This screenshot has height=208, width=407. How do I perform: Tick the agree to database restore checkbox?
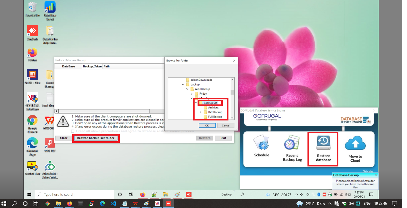[73, 131]
